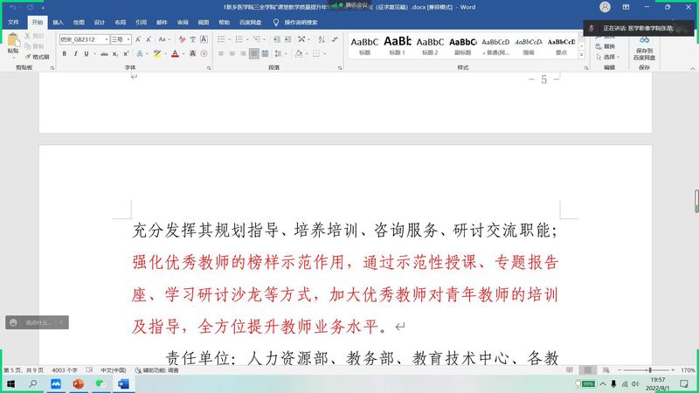
Task: Toggle Italic formatting
Action: click(76, 53)
